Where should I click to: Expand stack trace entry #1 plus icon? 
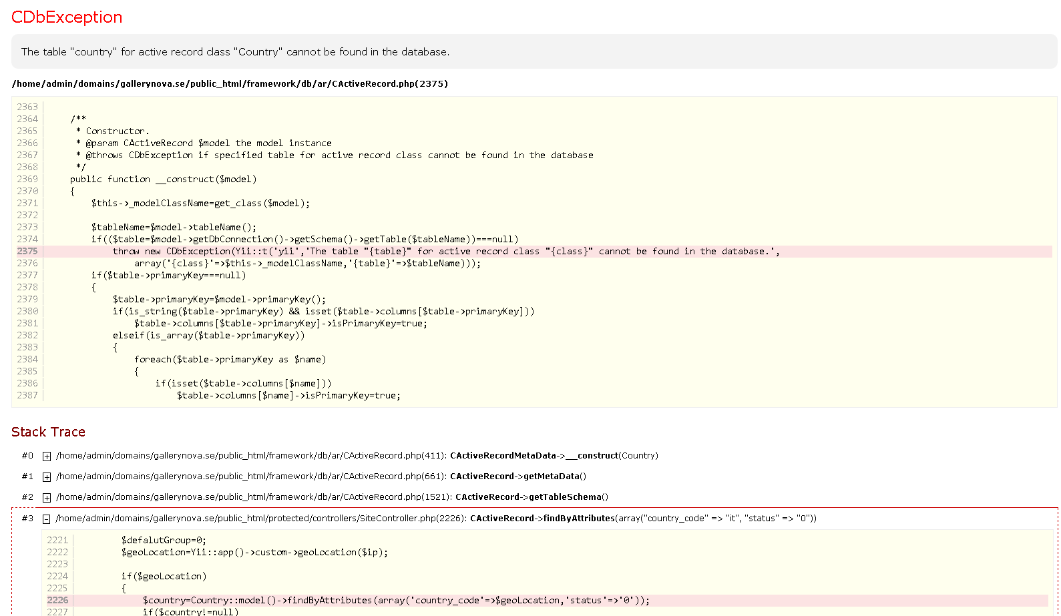pos(47,477)
